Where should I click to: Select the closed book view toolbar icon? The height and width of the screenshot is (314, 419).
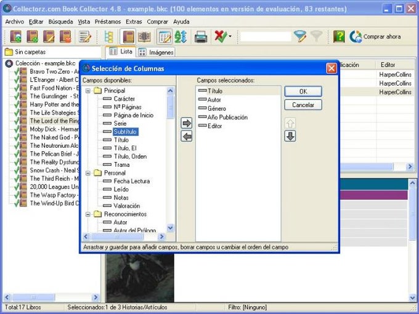pyautogui.click(x=128, y=36)
